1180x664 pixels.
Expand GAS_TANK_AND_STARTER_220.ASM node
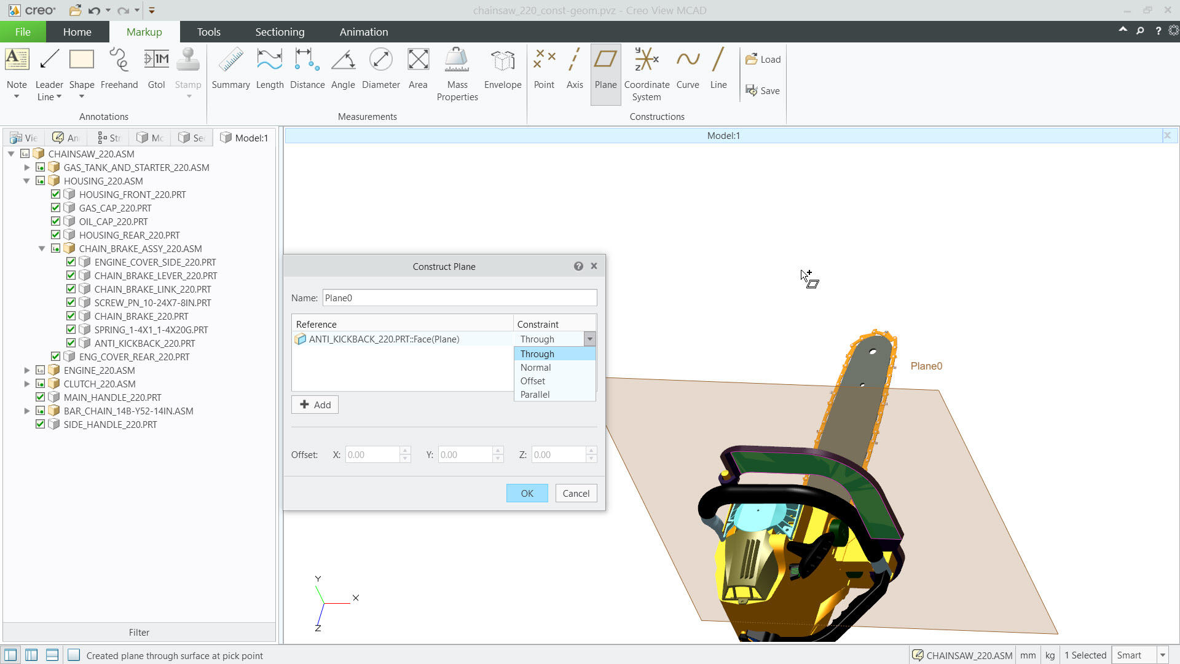(26, 167)
